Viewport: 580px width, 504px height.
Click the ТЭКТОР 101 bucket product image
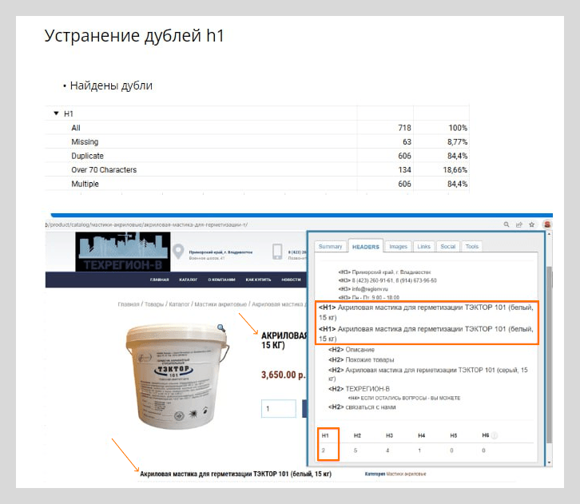point(177,376)
